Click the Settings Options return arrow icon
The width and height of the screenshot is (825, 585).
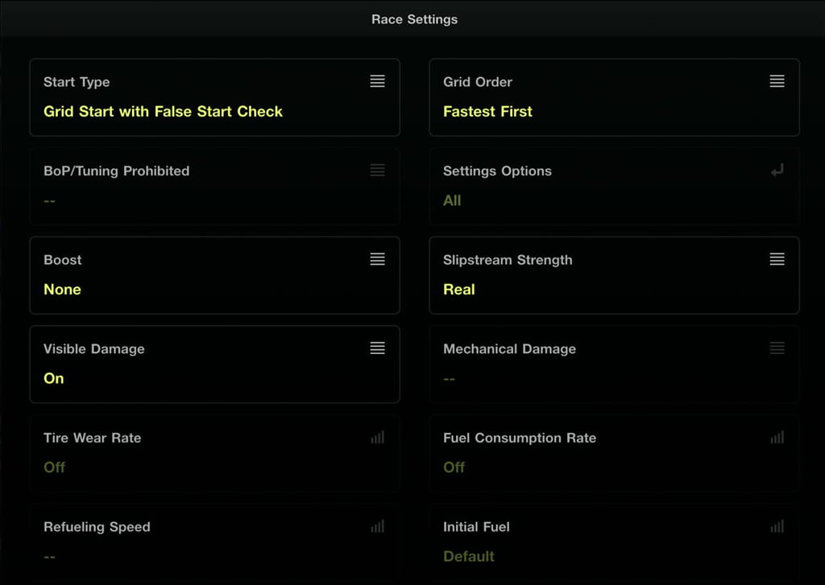click(x=777, y=171)
